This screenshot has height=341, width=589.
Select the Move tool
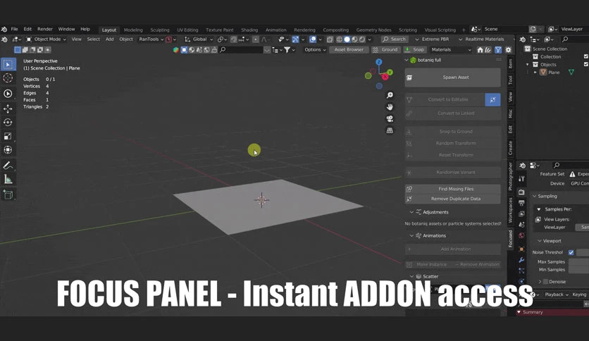8,108
